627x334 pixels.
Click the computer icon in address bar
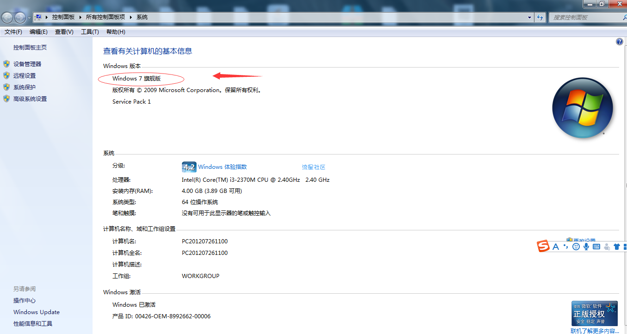38,17
